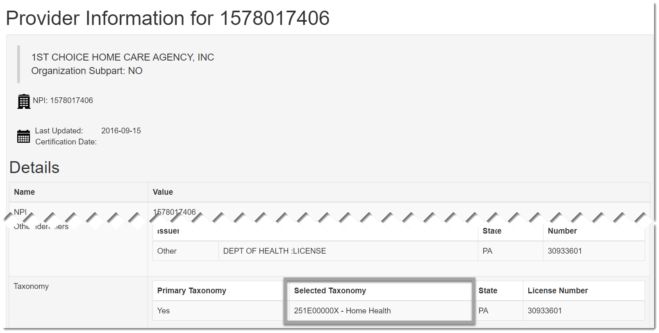This screenshot has height=333, width=659.
Task: Select the page heading with NPI 1578017406
Action: pos(168,18)
